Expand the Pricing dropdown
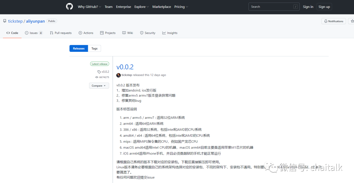 pos(181,7)
